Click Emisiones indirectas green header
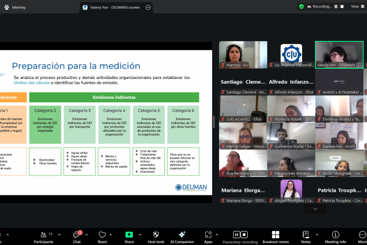The height and width of the screenshot is (245, 367). [x=114, y=97]
